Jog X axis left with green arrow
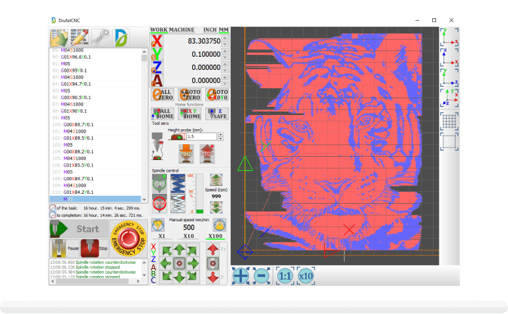The height and width of the screenshot is (314, 508). point(166,263)
